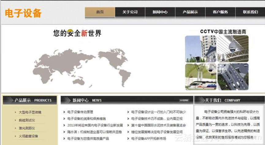The width and height of the screenshot is (265, 145).
Task: Open the 客户服务 navigation item
Action: coord(220,12)
